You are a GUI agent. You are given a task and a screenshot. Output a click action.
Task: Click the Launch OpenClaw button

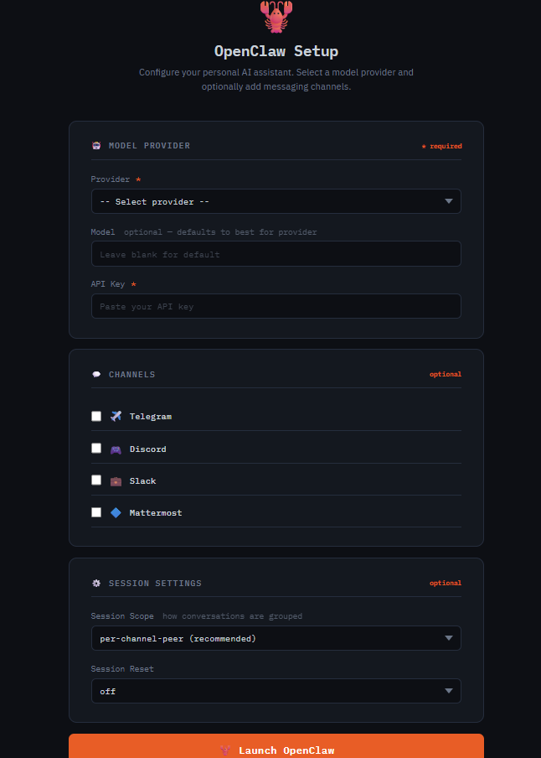click(276, 750)
